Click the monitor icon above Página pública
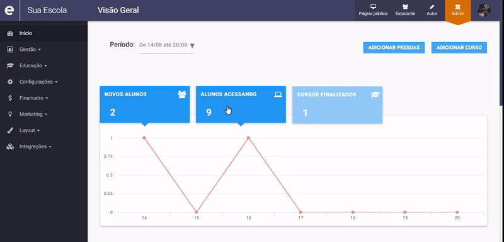 point(373,7)
